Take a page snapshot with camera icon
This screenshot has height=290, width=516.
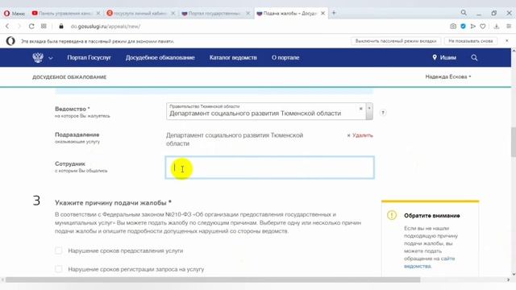pos(453,27)
